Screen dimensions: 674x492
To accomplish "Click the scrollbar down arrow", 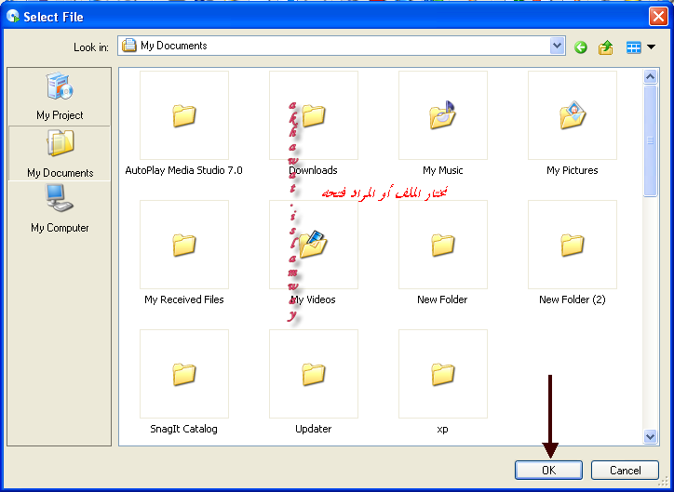I will coord(650,436).
